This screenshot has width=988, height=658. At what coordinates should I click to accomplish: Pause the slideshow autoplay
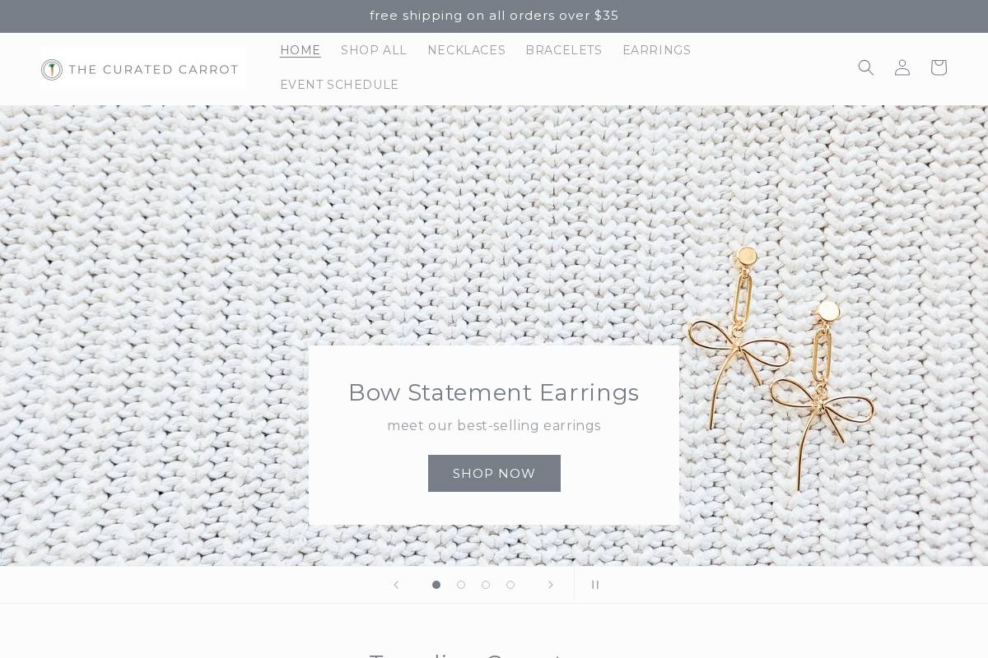coord(595,585)
